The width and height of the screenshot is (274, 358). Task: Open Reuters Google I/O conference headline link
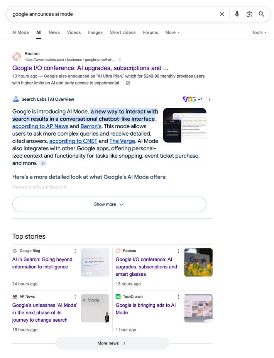click(x=90, y=68)
